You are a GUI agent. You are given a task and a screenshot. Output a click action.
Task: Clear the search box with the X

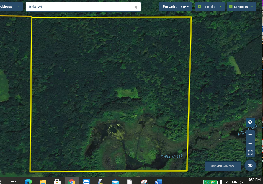[x=136, y=7]
